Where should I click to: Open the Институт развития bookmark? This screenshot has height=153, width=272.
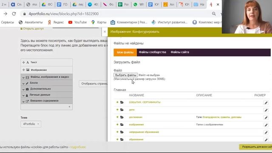click(170, 22)
